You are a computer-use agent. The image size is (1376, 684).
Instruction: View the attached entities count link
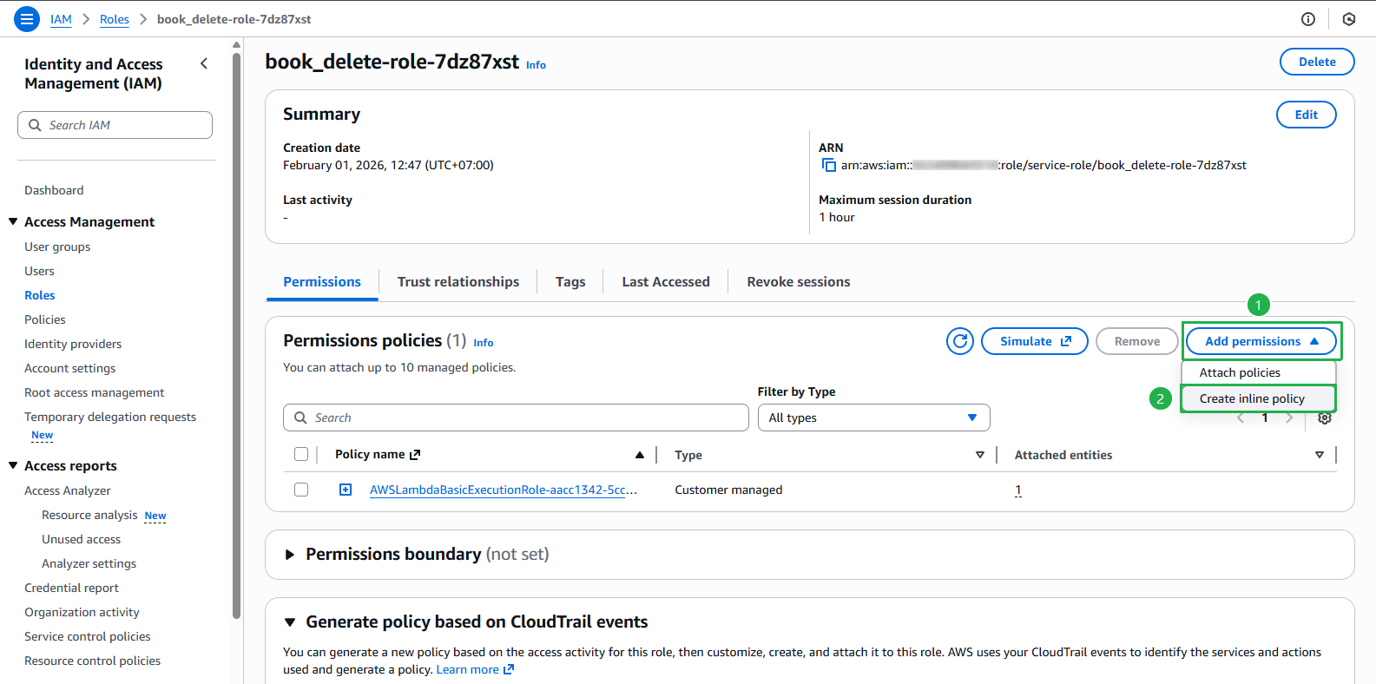(1018, 490)
